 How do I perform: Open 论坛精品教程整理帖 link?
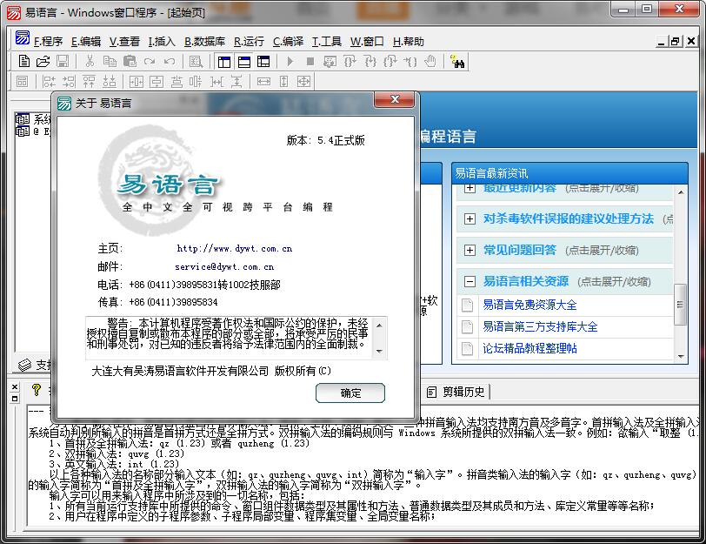tap(529, 348)
